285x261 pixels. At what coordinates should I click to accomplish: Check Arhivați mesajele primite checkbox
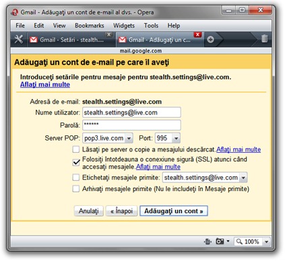[x=76, y=188]
